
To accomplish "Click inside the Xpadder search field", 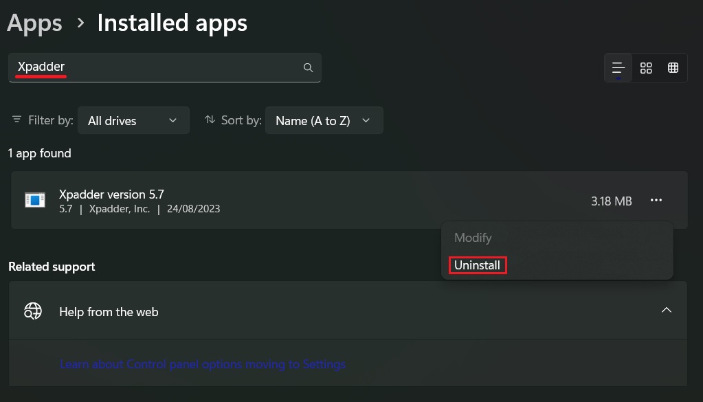I will click(x=137, y=67).
